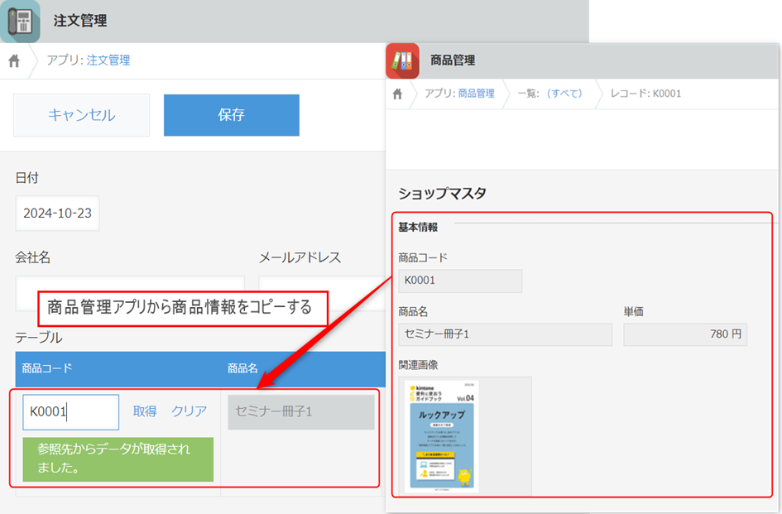Viewport: 782px width, 514px height.
Task: Click the 会社名 text input
Action: point(130,293)
